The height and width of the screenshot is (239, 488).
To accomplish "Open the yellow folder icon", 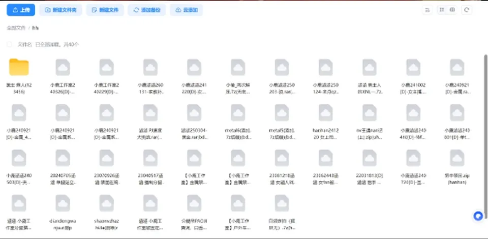I will pyautogui.click(x=19, y=67).
